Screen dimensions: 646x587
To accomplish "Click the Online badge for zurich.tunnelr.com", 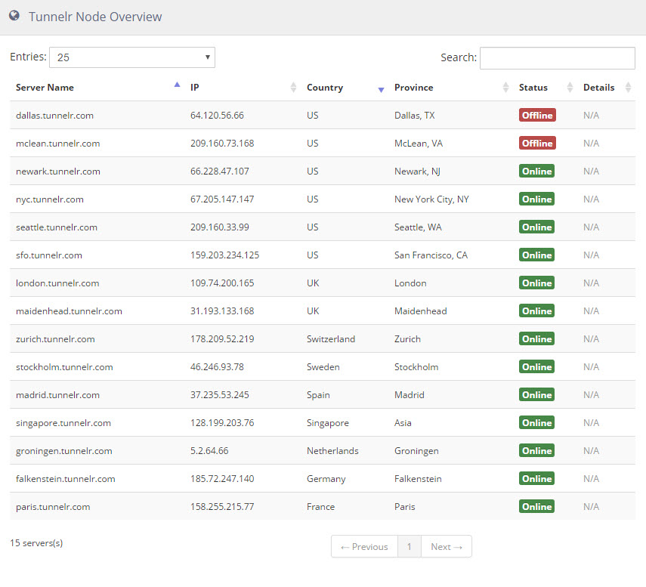I will 536,339.
